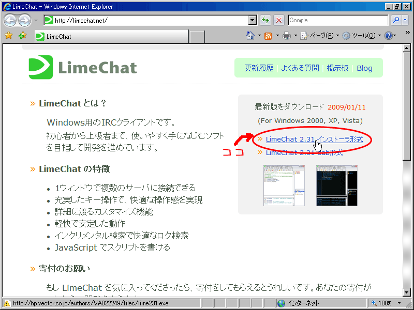Click the Home page icon

tap(250, 35)
